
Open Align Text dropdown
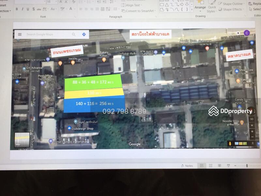coord(132,5)
